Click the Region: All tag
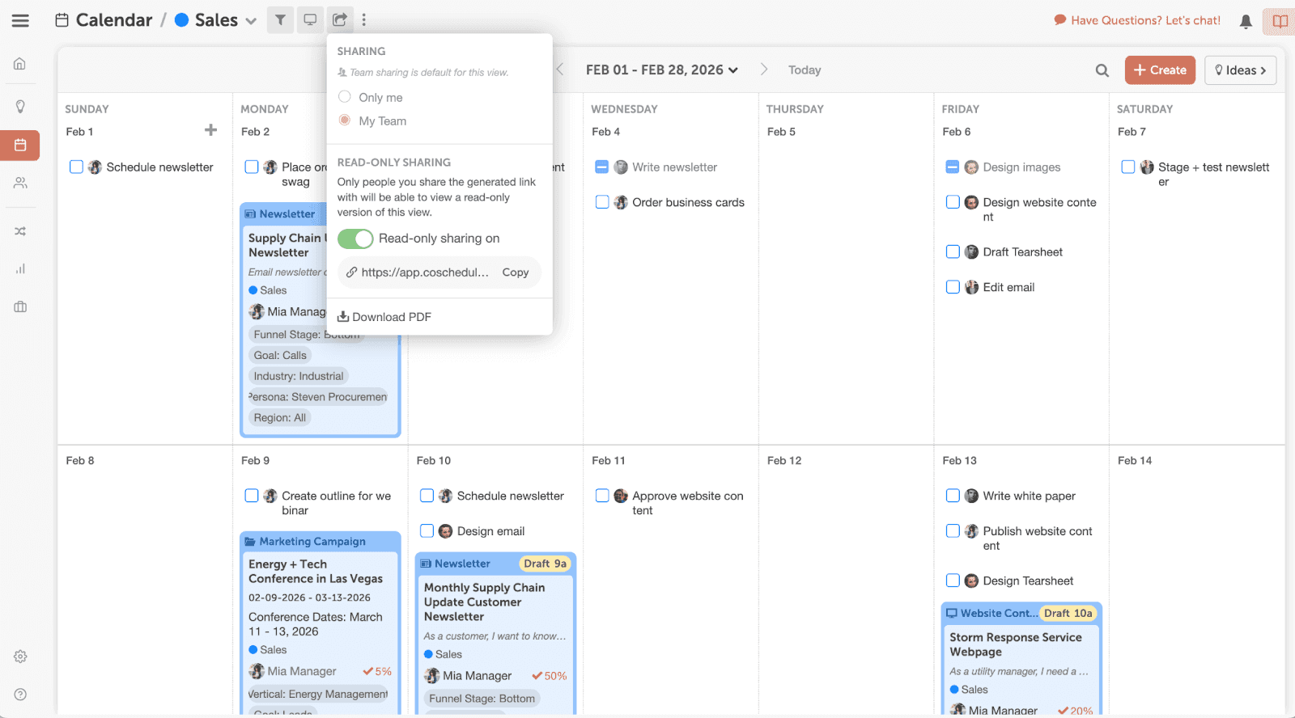 pyautogui.click(x=280, y=418)
